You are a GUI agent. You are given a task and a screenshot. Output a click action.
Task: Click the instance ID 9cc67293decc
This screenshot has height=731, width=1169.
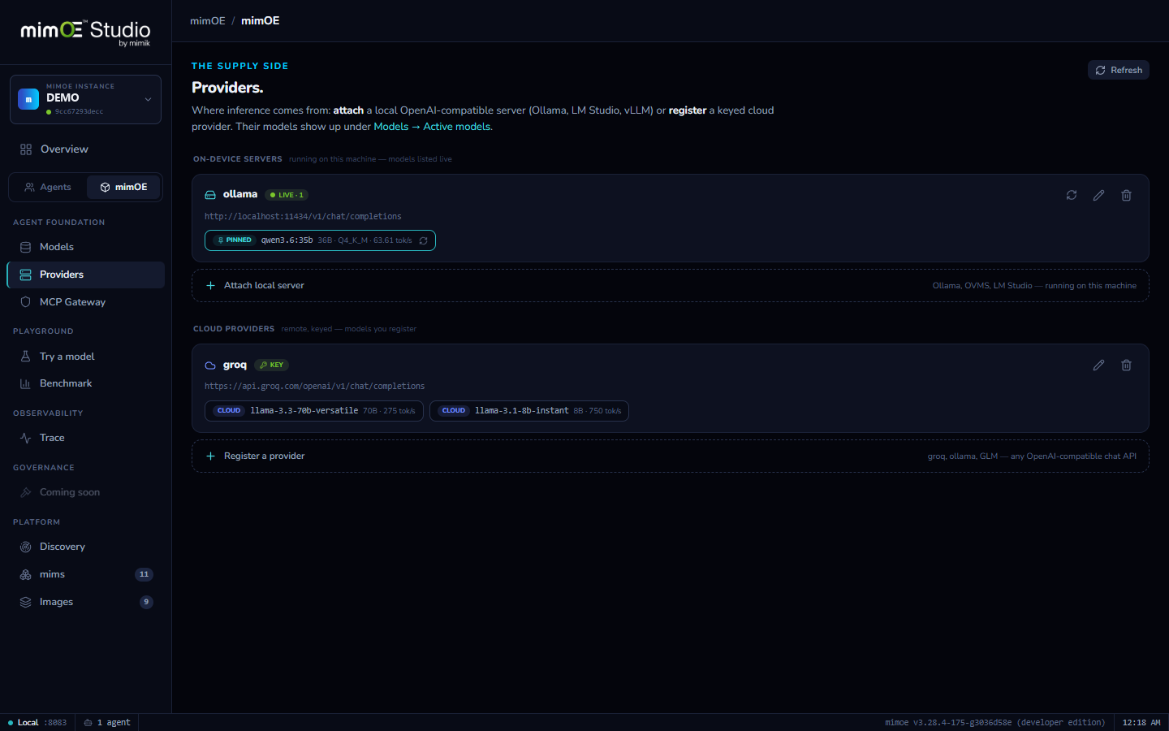coord(79,111)
